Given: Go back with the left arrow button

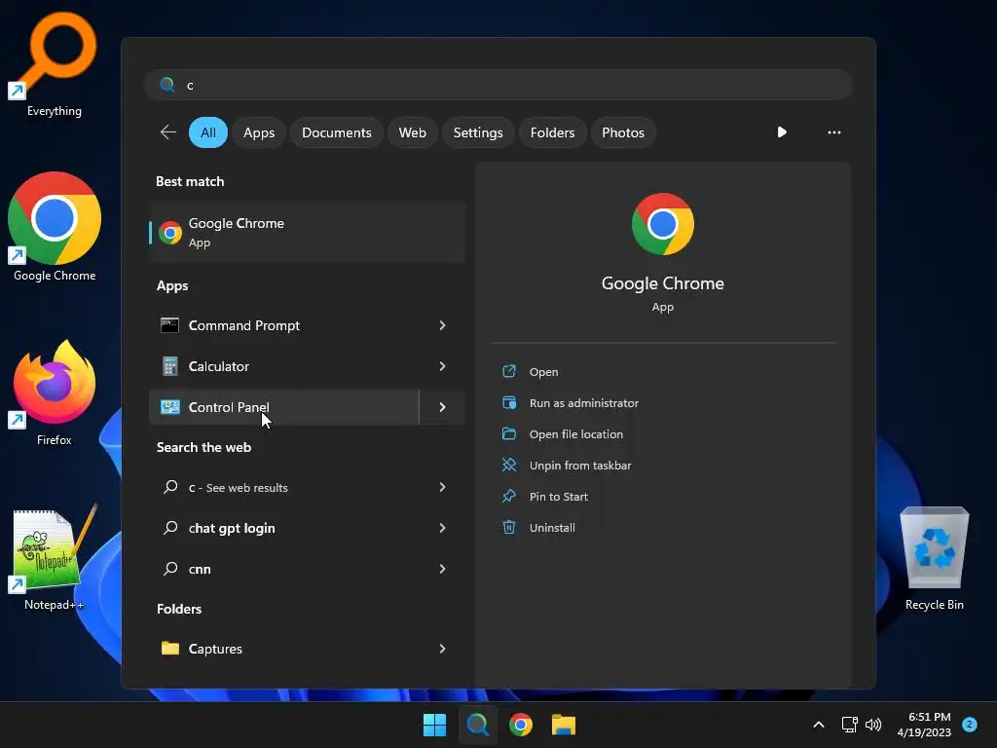Looking at the screenshot, I should [167, 132].
